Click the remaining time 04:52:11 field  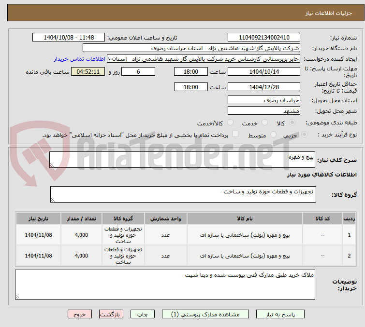pyautogui.click(x=88, y=71)
